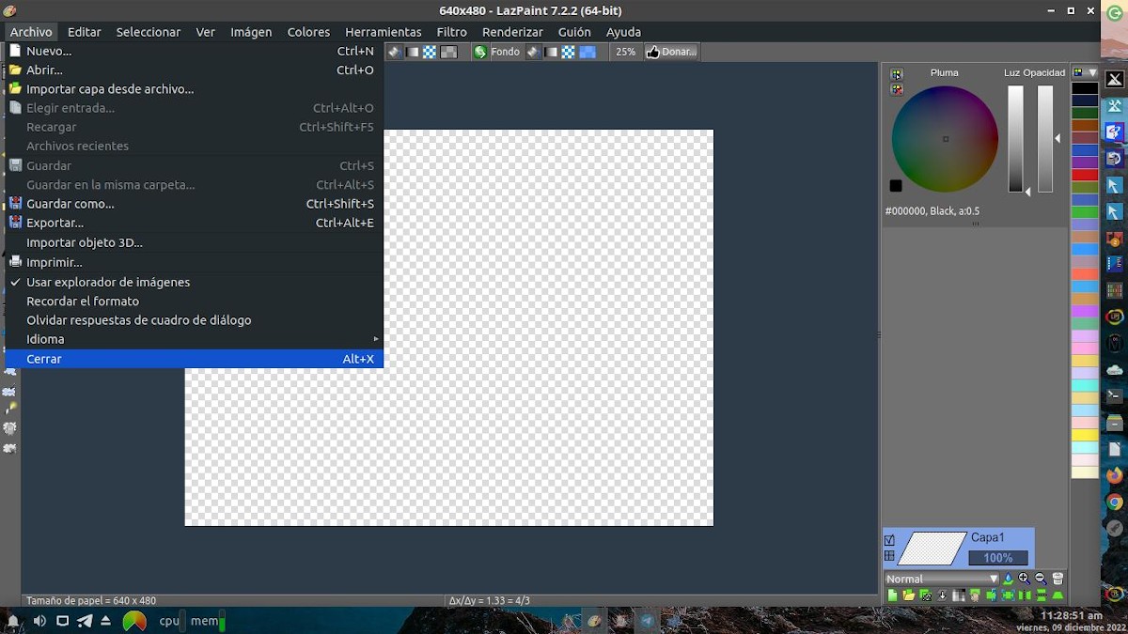This screenshot has height=634, width=1128.
Task: Click inside the hue color wheel
Action: pyautogui.click(x=945, y=139)
